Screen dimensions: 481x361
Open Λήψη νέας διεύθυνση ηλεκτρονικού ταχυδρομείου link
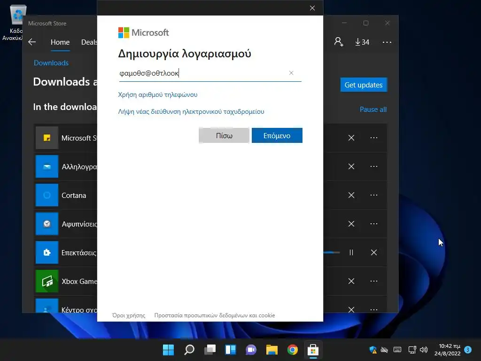click(191, 111)
